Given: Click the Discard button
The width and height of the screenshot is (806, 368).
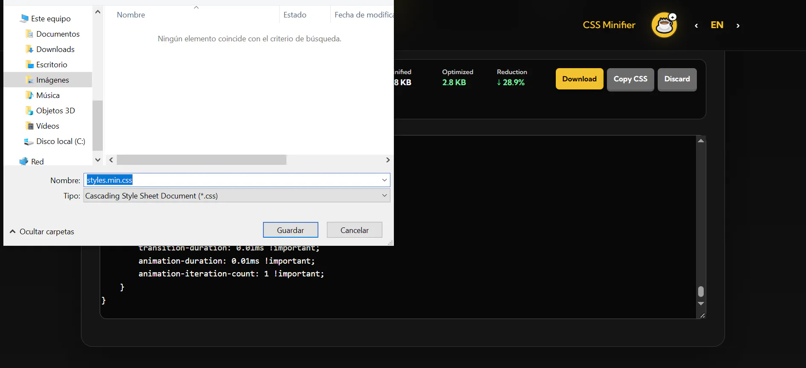Looking at the screenshot, I should point(677,79).
